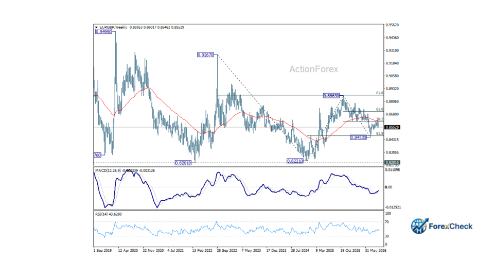Click the 0.011098 MACD axis value
Image resolution: width=494 pixels, height=278 pixels.
[x=393, y=170]
